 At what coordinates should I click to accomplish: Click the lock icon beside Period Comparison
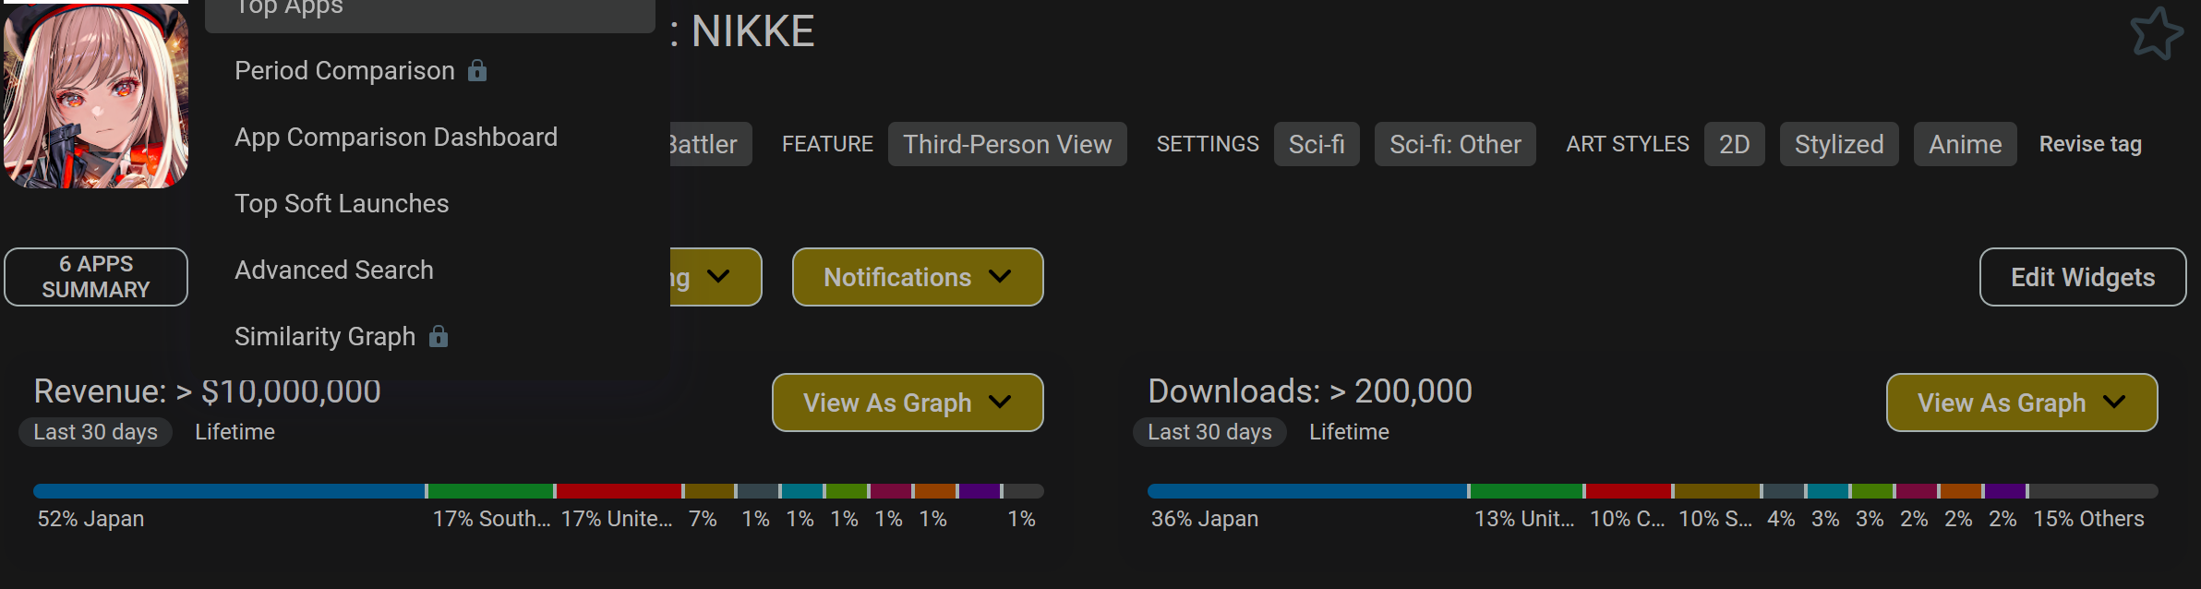pos(477,70)
